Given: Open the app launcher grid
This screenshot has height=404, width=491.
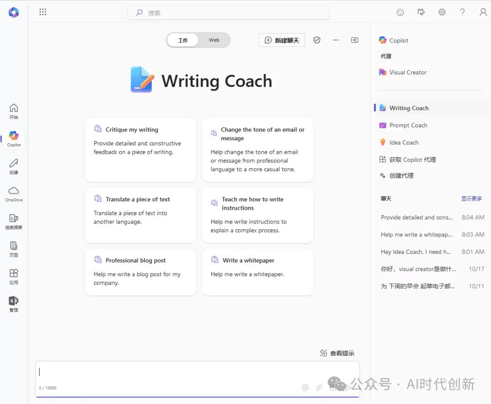Looking at the screenshot, I should point(43,12).
